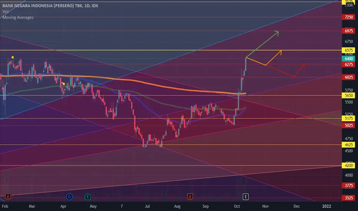Screen dimensions: 358x211
Task: Click the Mar label on time axis
Action: 32,206
